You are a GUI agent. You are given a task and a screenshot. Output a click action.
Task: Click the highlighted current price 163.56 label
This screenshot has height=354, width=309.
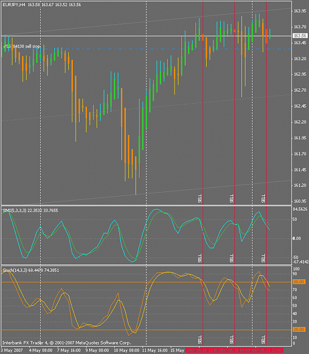click(x=300, y=36)
